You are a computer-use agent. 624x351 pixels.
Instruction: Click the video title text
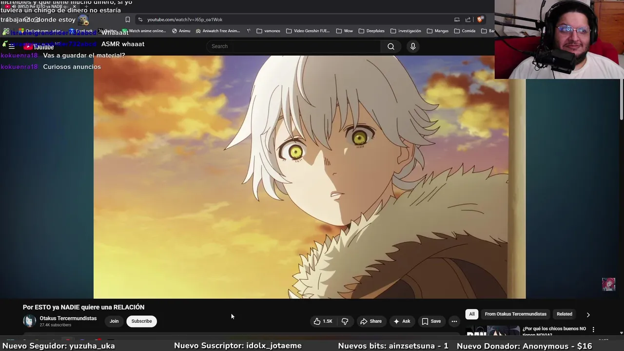click(83, 307)
